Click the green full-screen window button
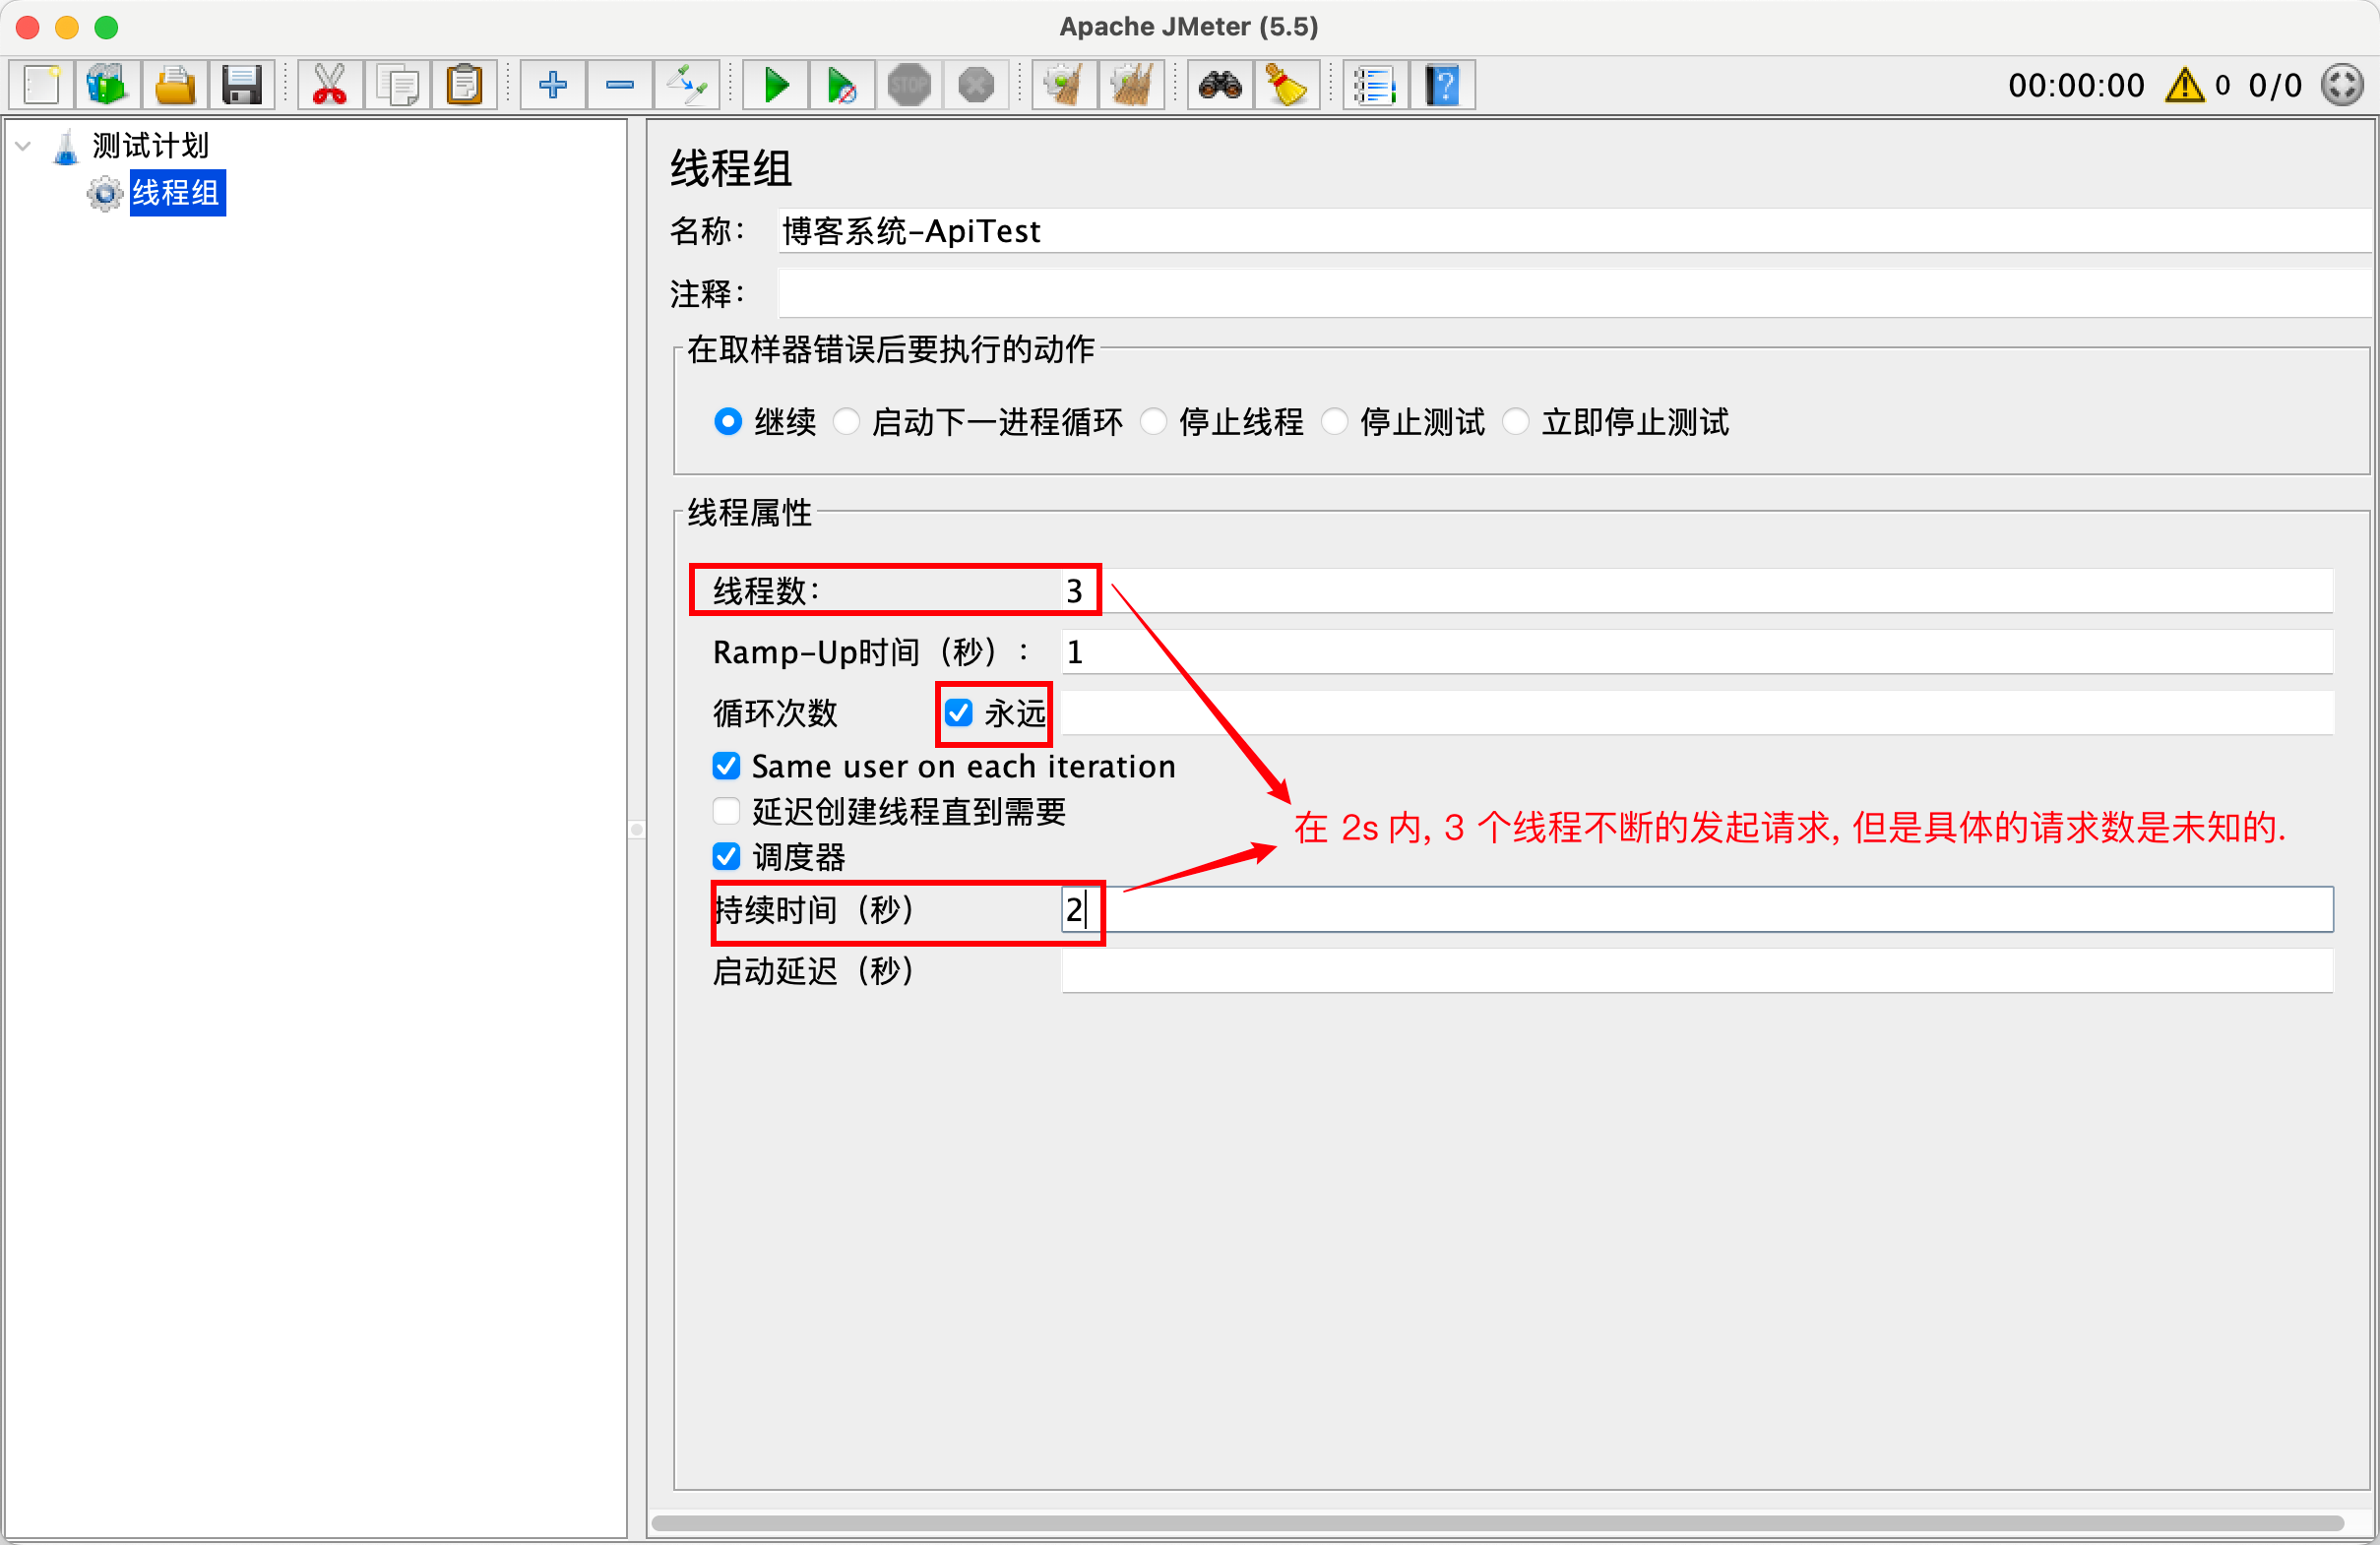Viewport: 2380px width, 1545px height. pyautogui.click(x=106, y=27)
